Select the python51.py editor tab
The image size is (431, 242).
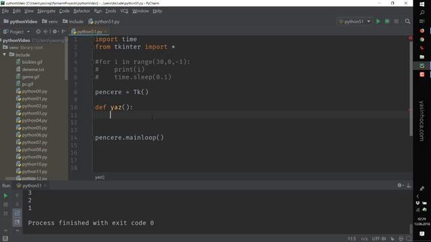[x=90, y=32]
